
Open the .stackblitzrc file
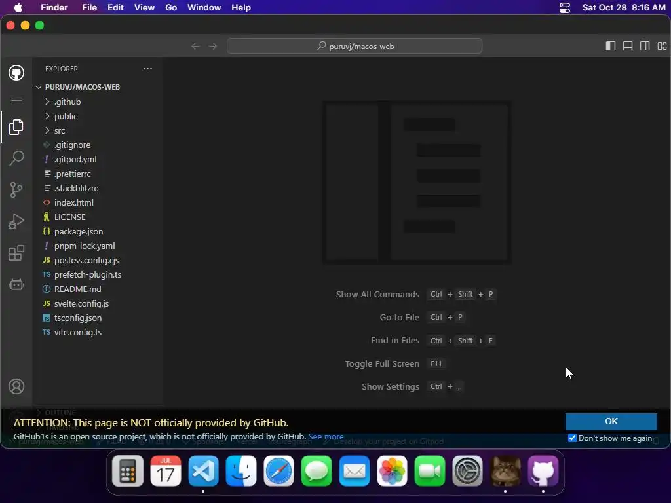(x=97, y=188)
